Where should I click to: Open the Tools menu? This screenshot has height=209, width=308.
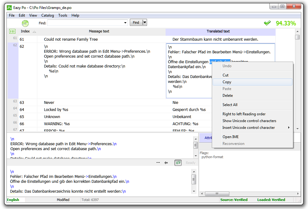point(63,15)
